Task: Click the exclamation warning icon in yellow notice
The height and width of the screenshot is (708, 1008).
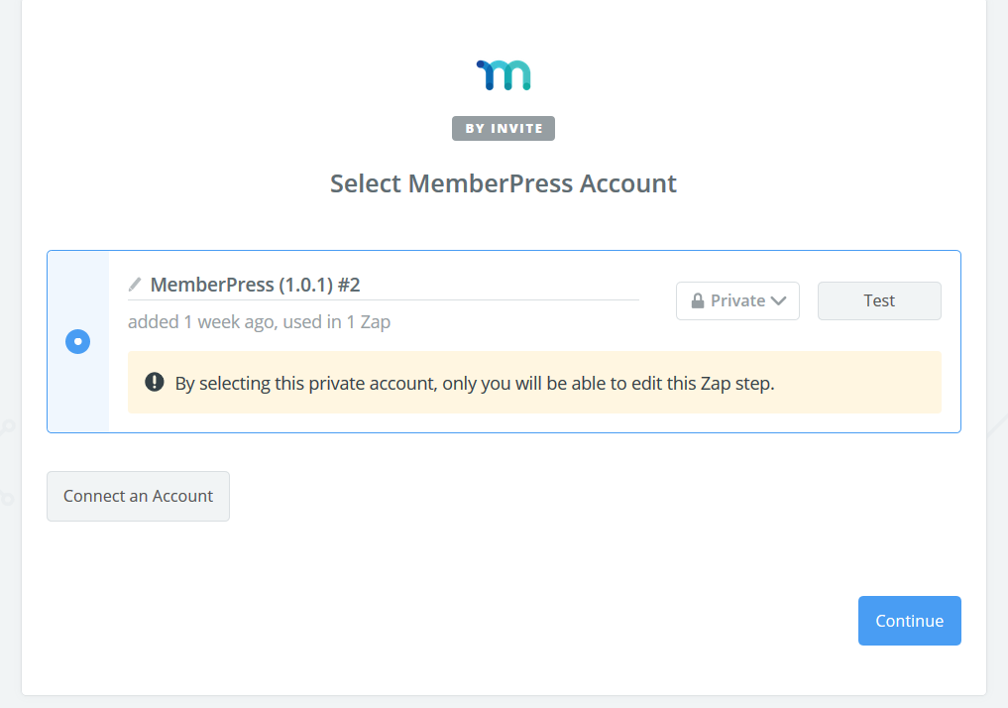Action: coord(154,382)
